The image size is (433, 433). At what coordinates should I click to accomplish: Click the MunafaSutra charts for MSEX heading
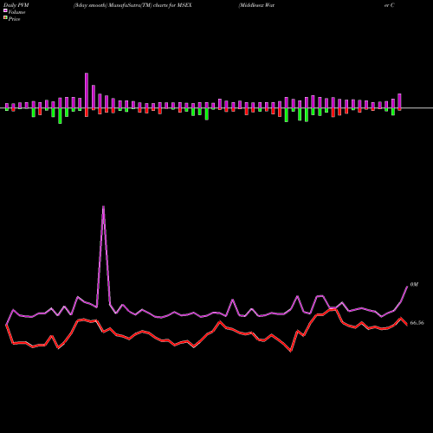pos(132,5)
